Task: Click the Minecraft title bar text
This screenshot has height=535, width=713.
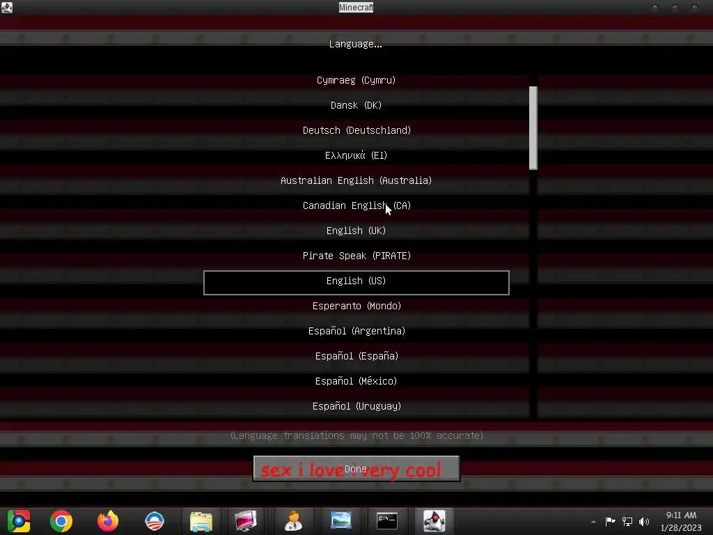Action: pos(356,7)
